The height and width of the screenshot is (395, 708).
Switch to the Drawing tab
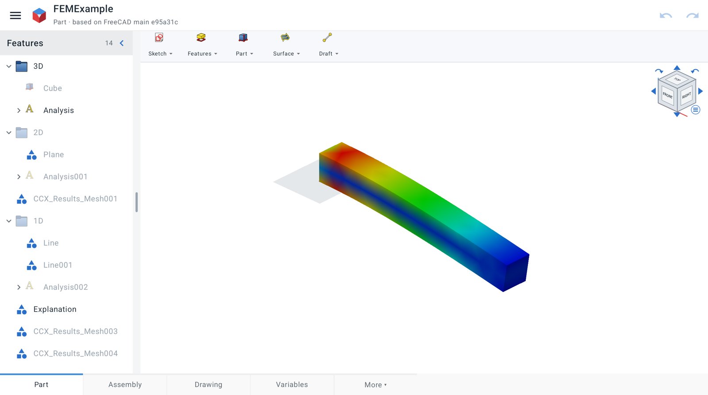click(x=208, y=384)
